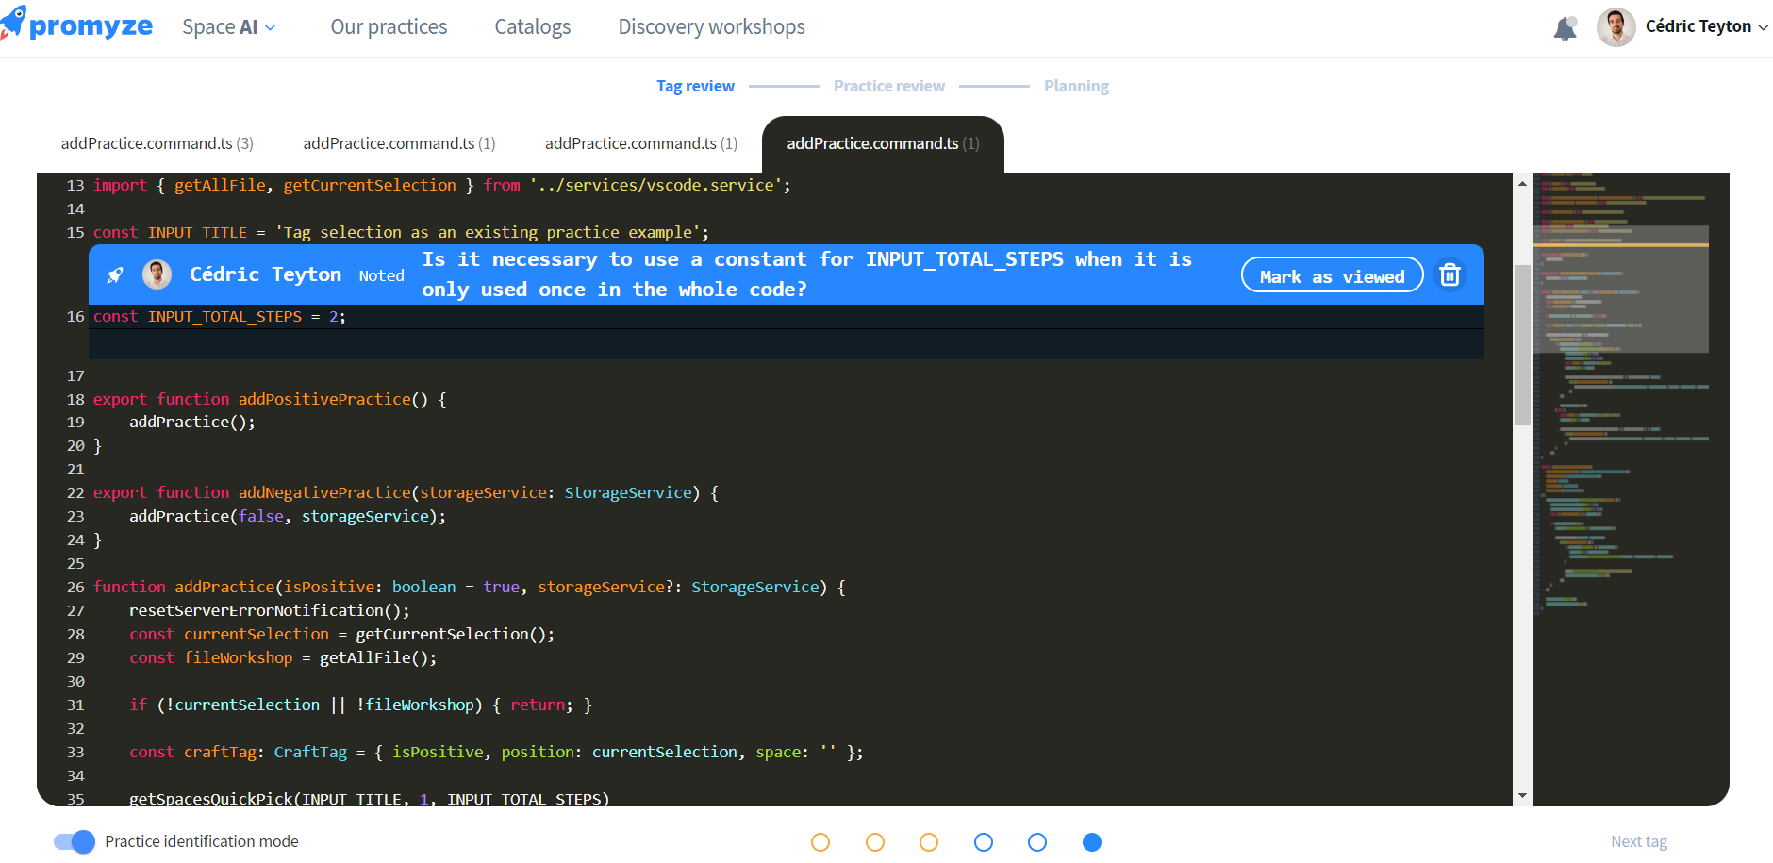Click the code minimap overview
Screen dimensions: 1773x863
pos(1630,489)
